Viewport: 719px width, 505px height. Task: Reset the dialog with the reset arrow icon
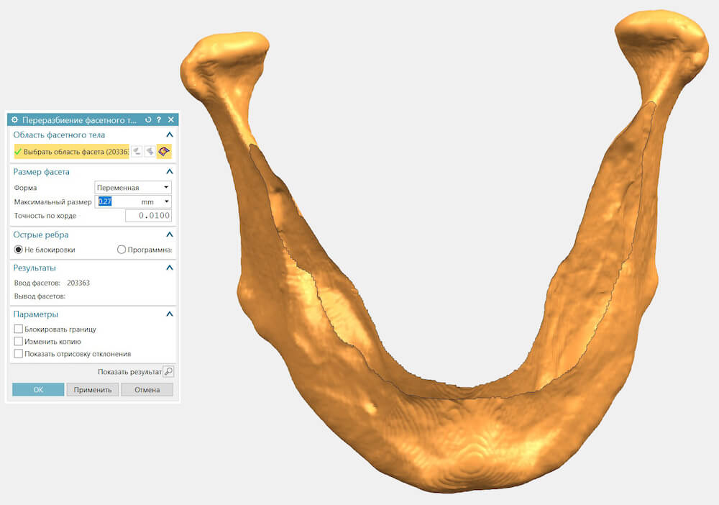point(148,119)
